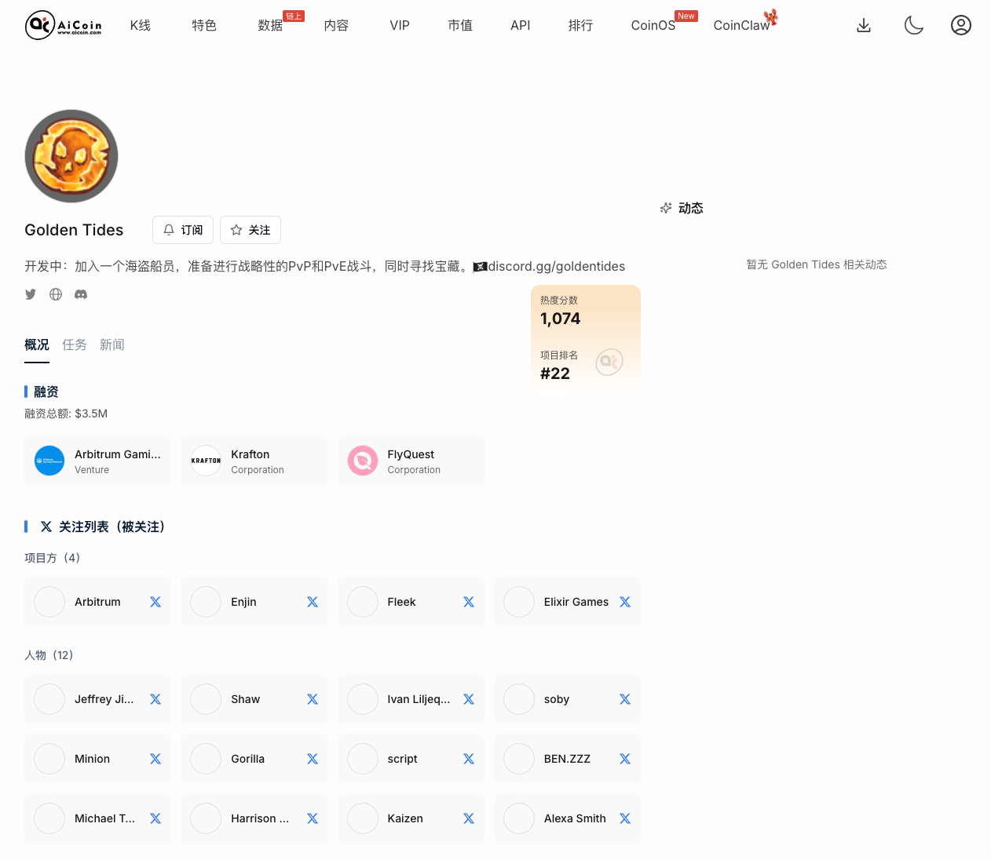Image resolution: width=991 pixels, height=860 pixels.
Task: Open the account profile icon
Action: point(961,24)
